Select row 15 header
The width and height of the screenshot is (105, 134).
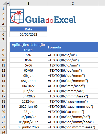coord(3,86)
